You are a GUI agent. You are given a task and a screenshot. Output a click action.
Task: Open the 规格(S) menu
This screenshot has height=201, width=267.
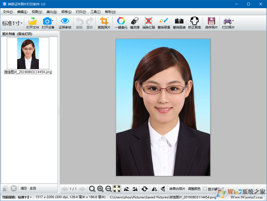click(x=66, y=12)
